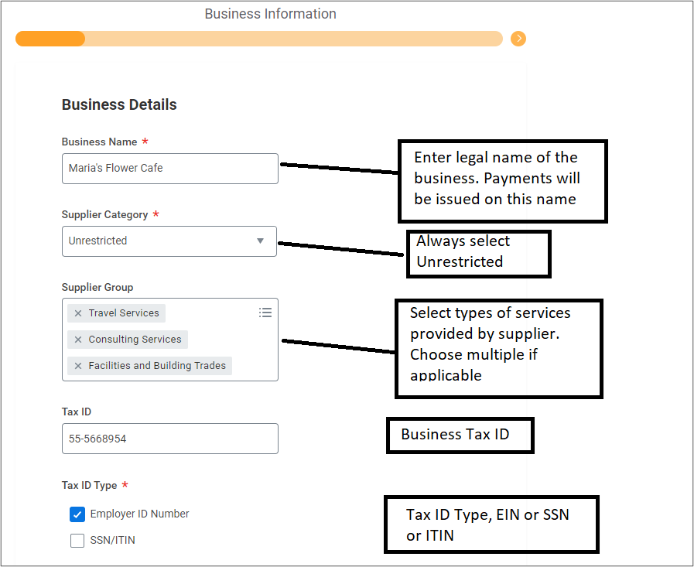This screenshot has width=694, height=567.
Task: Click the Business Information progress bar
Action: (259, 39)
